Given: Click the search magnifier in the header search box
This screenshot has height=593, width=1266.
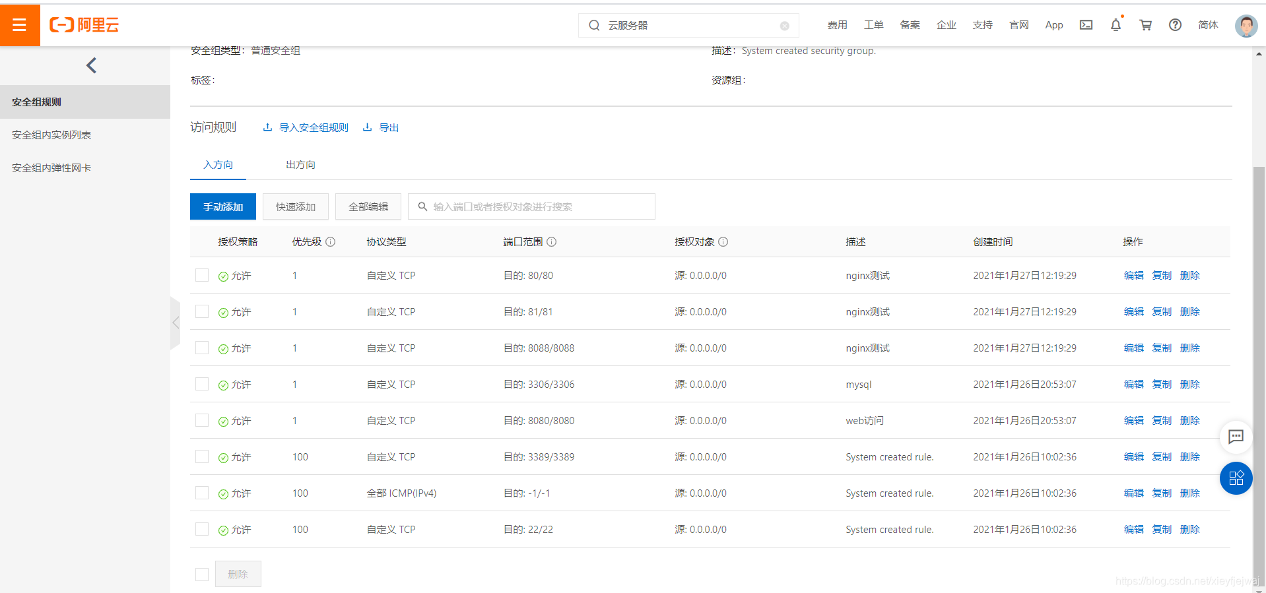Looking at the screenshot, I should [x=594, y=25].
